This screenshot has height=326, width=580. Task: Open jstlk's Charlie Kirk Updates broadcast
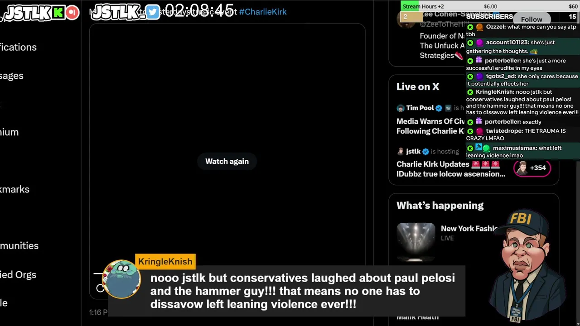pos(451,169)
